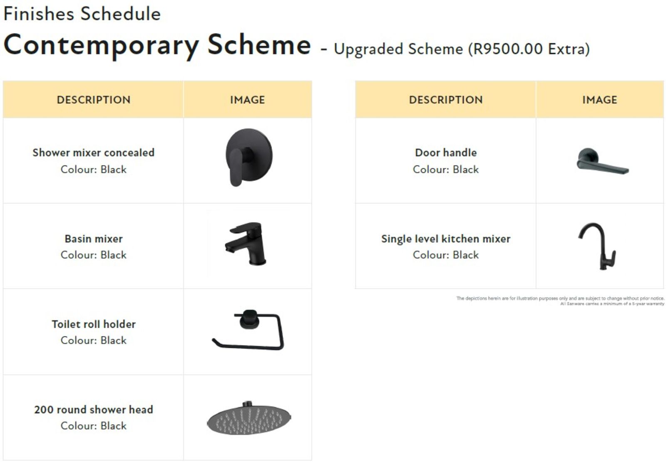Click the black basin mixer image
Viewport: 666px width, 462px height.
(247, 243)
